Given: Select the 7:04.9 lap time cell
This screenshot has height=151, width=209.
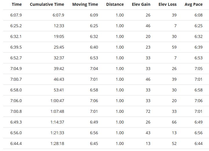Looking at the screenshot, I should 16,69.
